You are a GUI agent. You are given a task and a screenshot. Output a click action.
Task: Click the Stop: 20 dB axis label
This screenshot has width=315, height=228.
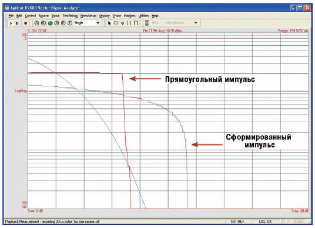point(300,211)
